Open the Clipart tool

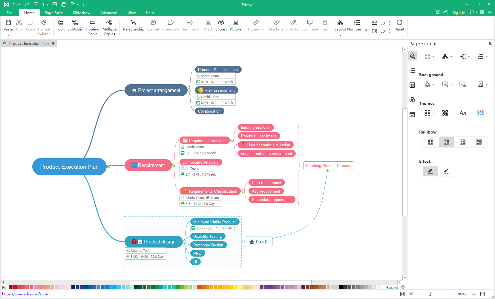click(221, 23)
